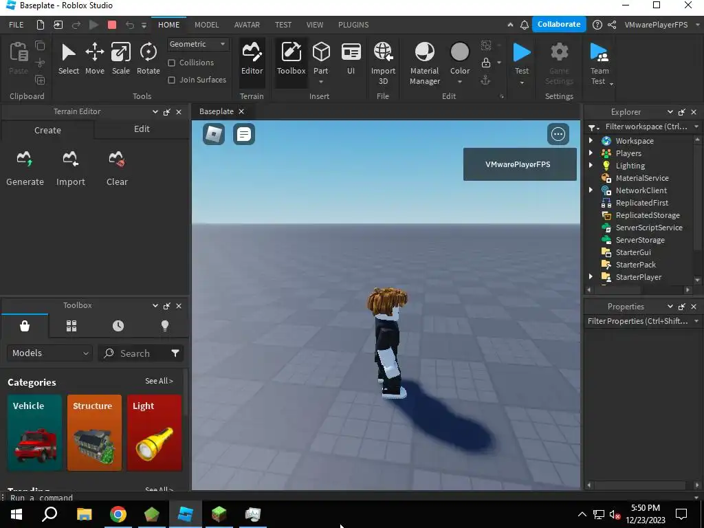Viewport: 704px width, 528px height.
Task: Open the Structure category card
Action: [x=94, y=433]
